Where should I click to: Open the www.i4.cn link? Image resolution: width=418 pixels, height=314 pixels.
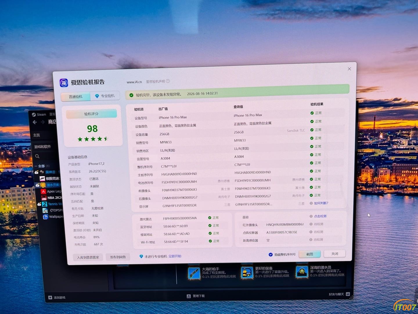[134, 82]
